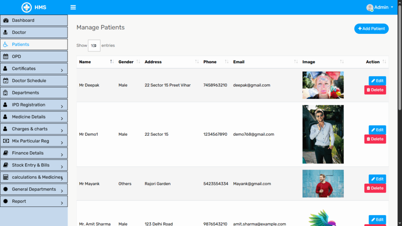The image size is (402, 226).
Task: Click the calculator icon for calculations & Medicines
Action: tap(5, 177)
